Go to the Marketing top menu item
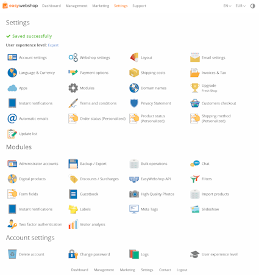 point(101,6)
